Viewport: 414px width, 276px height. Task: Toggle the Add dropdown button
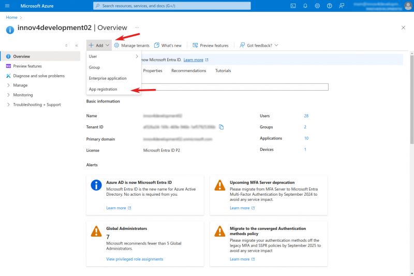click(99, 45)
